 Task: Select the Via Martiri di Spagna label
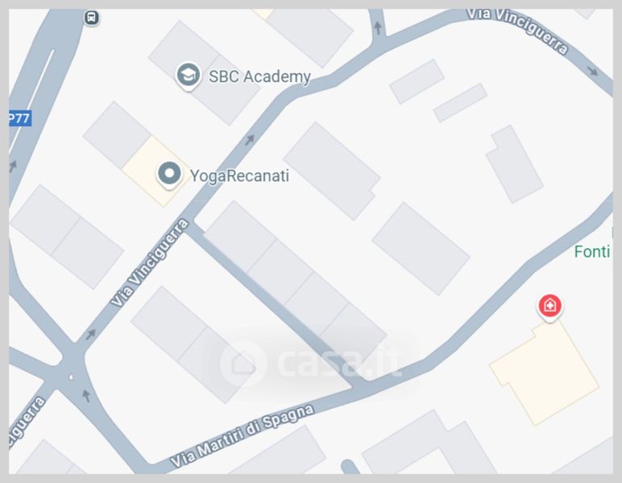pos(243,435)
